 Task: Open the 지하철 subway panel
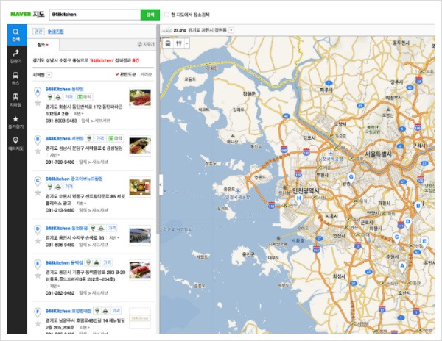tap(15, 100)
